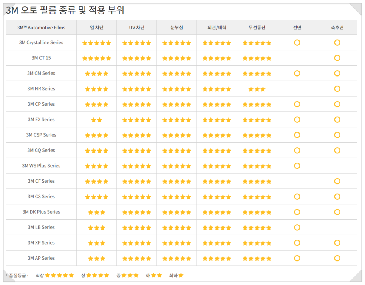Click the 무선통신 column header

[257, 28]
